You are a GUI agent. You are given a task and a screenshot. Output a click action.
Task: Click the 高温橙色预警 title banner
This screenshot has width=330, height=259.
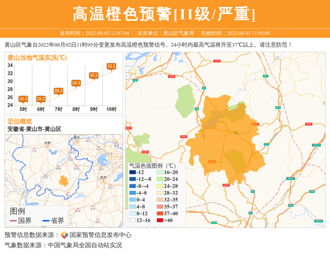164,14
